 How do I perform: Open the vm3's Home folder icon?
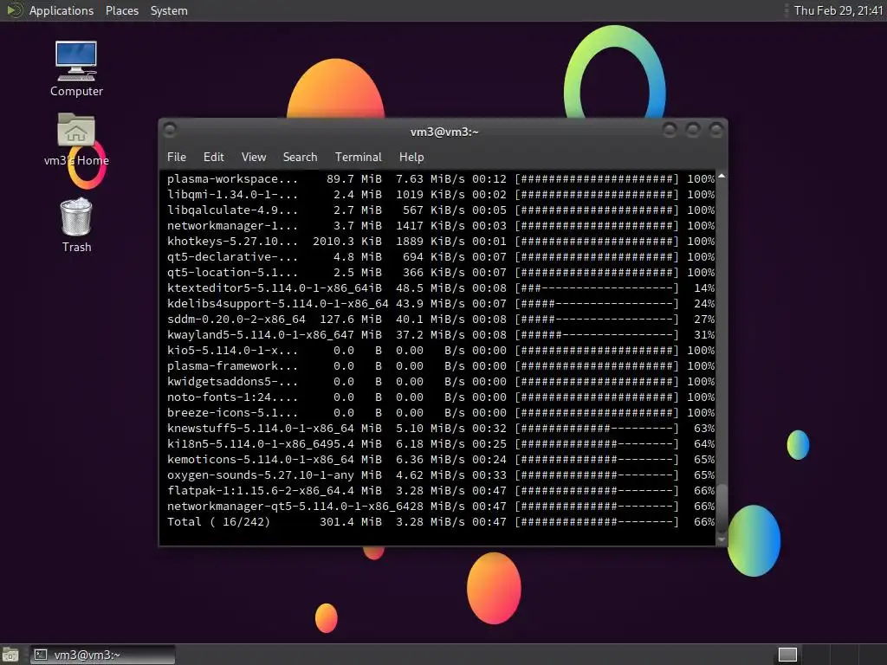pyautogui.click(x=76, y=139)
